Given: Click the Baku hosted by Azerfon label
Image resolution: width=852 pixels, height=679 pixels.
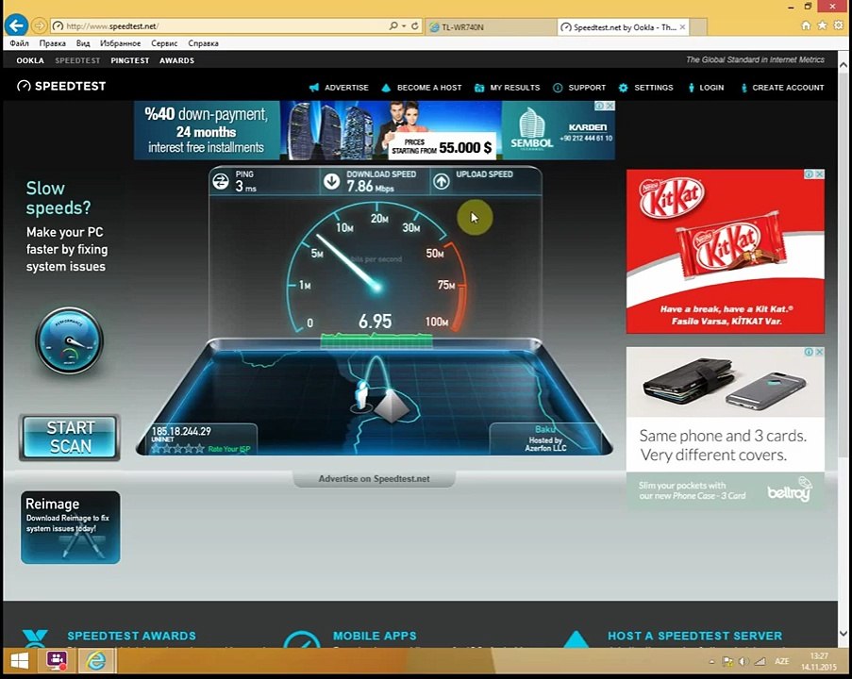Looking at the screenshot, I should tap(545, 439).
